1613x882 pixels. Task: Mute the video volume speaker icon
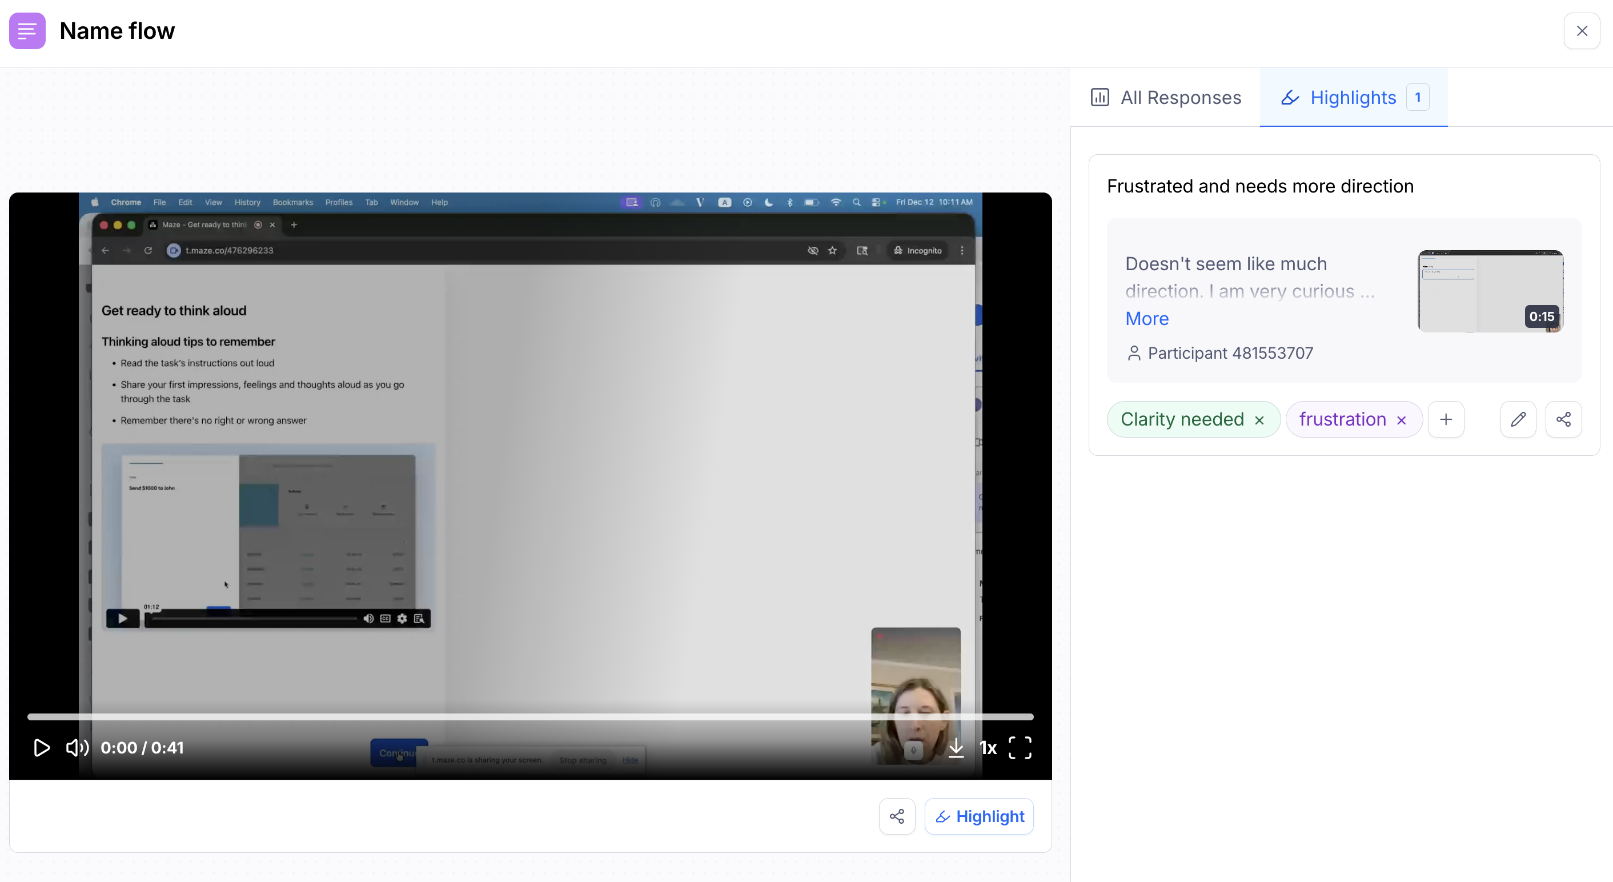point(77,747)
